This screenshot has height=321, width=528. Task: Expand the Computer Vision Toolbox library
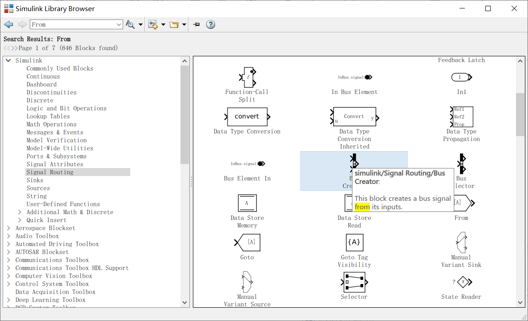(x=8, y=276)
